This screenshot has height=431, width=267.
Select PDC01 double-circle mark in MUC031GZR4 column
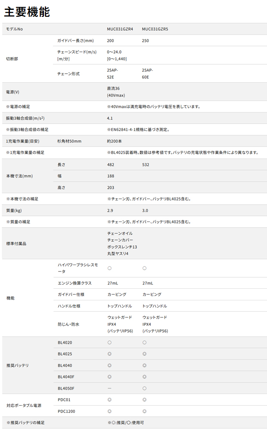(109, 400)
